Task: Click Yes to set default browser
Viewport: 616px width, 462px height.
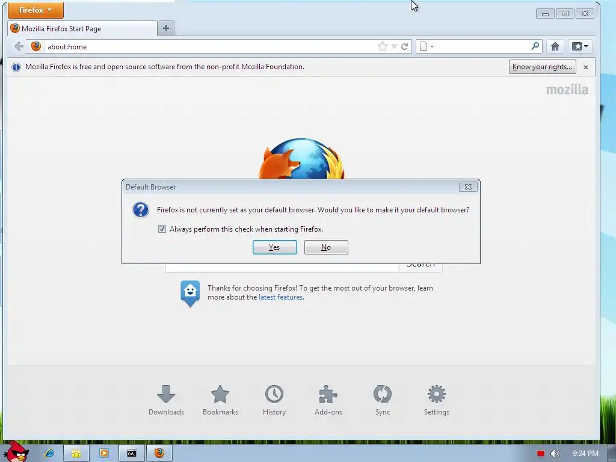Action: (274, 247)
